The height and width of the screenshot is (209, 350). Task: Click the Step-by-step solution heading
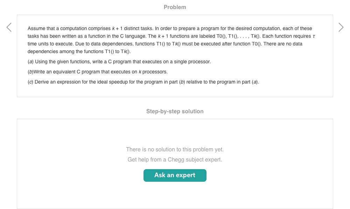click(x=175, y=111)
